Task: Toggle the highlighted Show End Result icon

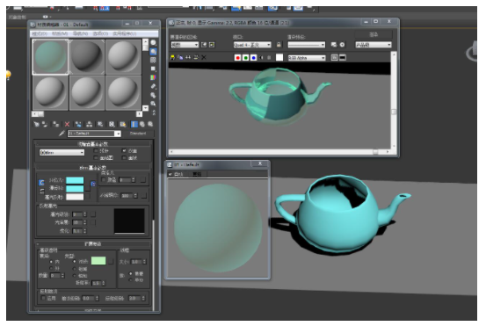Action: pos(134,124)
